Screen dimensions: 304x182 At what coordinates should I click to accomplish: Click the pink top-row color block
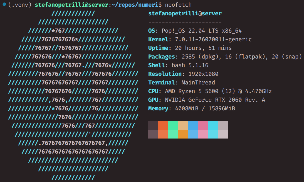point(203,125)
